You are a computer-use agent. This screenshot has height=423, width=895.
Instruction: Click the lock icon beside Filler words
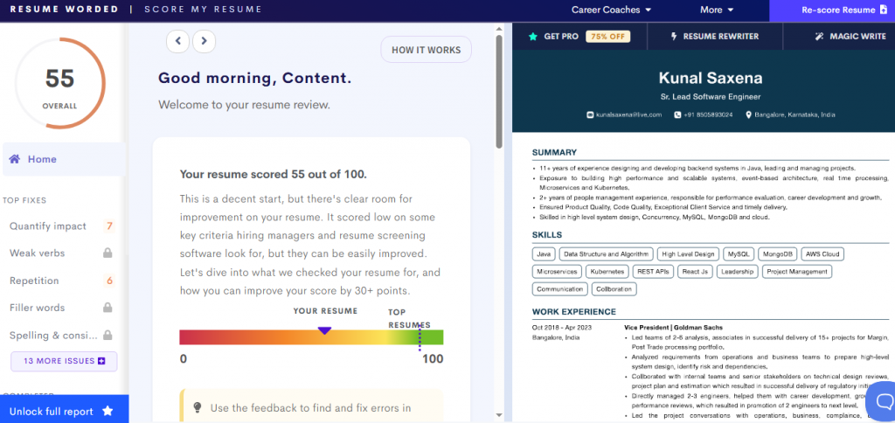click(x=108, y=308)
